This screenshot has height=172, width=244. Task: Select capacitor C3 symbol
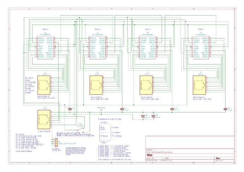172,109
